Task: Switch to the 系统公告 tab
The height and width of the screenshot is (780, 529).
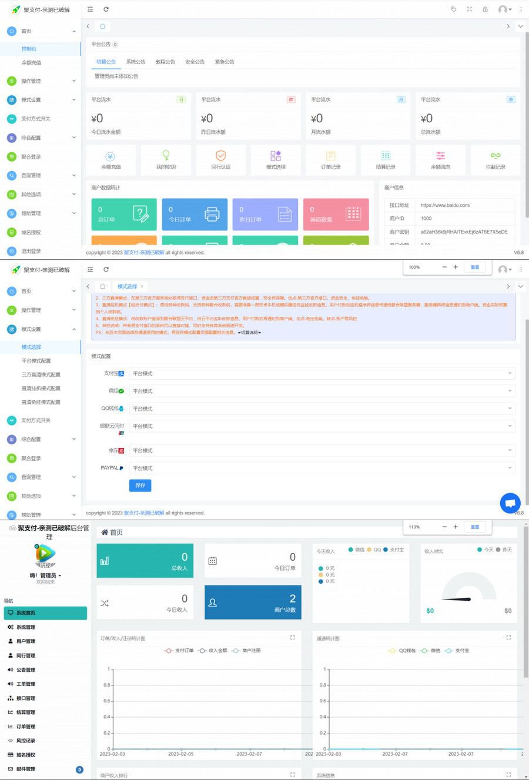Action: point(136,62)
